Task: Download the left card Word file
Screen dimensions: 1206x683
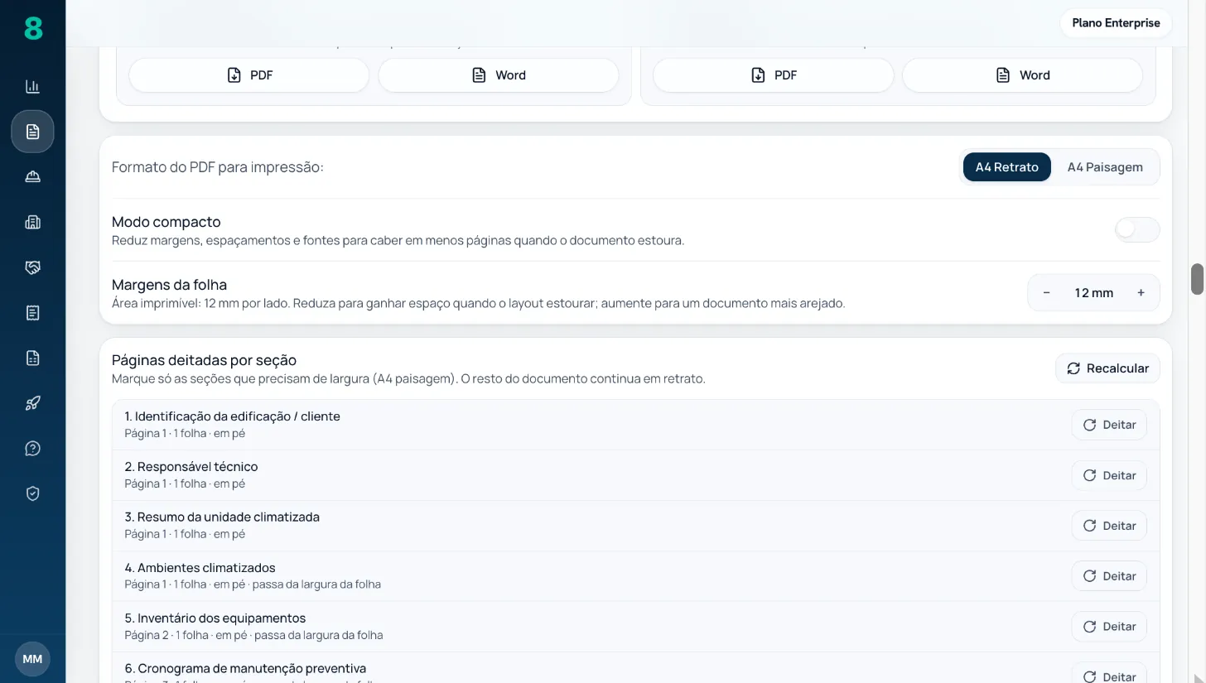Action: pyautogui.click(x=499, y=75)
